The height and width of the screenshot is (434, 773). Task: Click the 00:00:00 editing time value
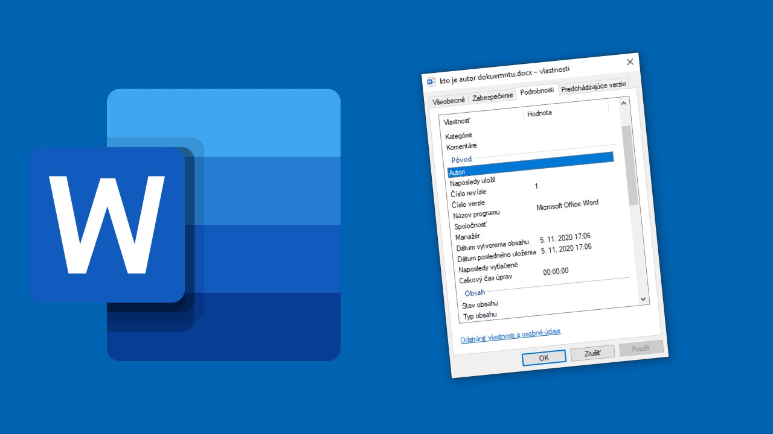(556, 271)
